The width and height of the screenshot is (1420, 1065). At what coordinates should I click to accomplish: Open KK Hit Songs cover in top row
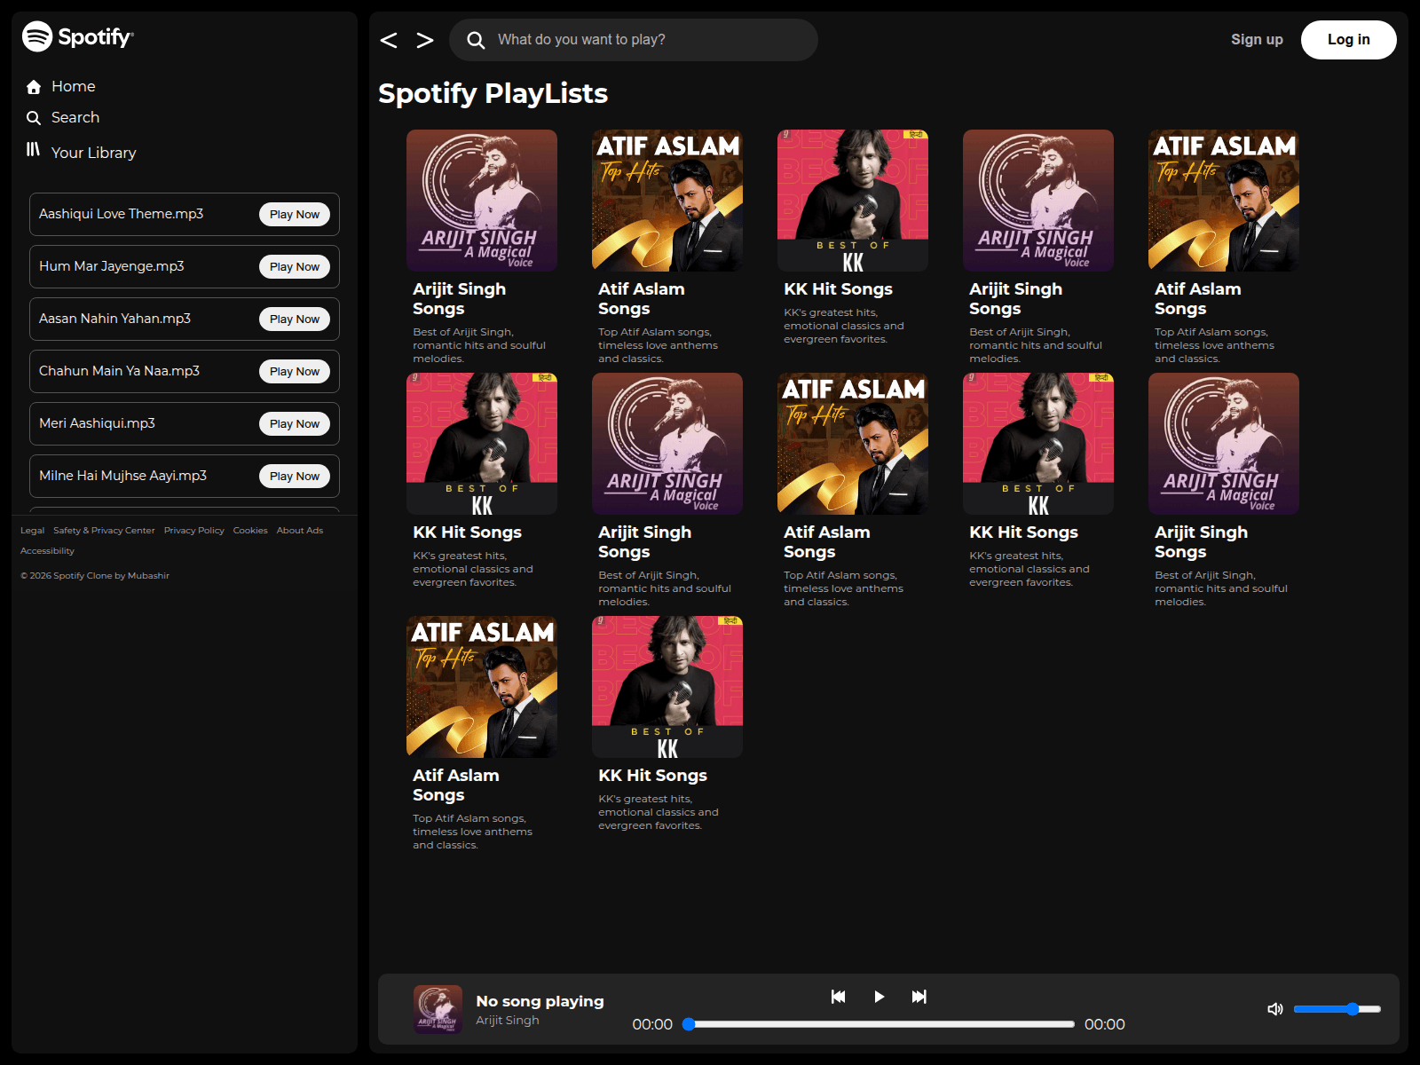[853, 201]
